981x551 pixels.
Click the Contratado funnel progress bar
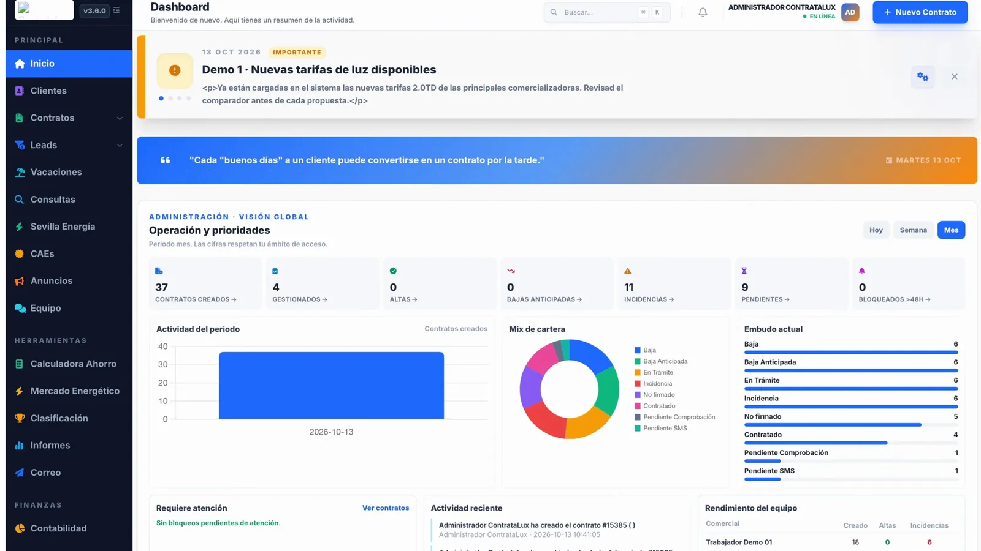(x=851, y=443)
